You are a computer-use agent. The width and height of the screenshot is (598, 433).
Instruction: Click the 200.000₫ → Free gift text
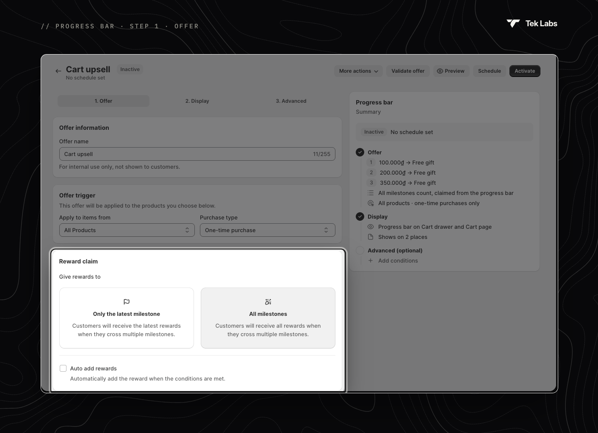[x=408, y=173]
